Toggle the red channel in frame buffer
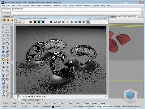The height and width of the screenshot is (109, 145). click(x=35, y=22)
